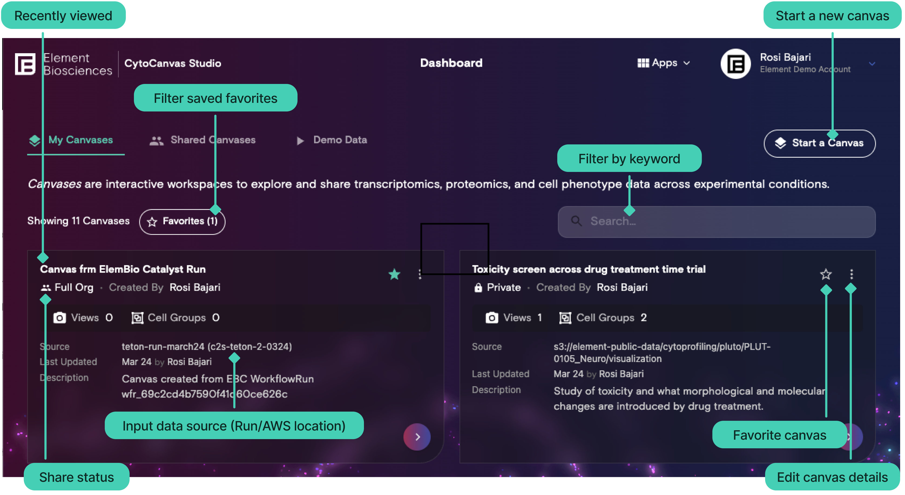
Task: Open the Toxicity screen canvas three-dot menu
Action: point(851,274)
